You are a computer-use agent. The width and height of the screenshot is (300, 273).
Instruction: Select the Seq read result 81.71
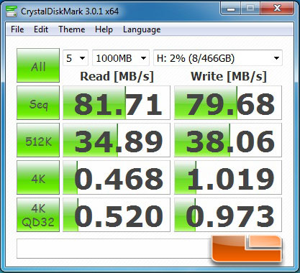coord(117,103)
